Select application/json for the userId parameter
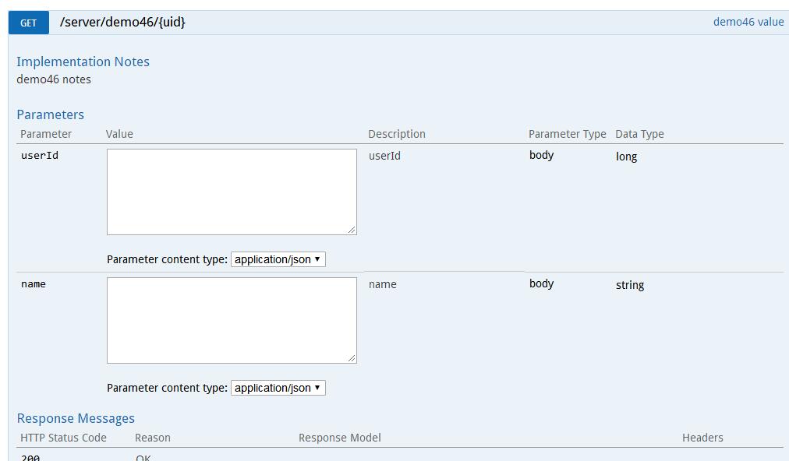This screenshot has height=461, width=789. coord(278,259)
